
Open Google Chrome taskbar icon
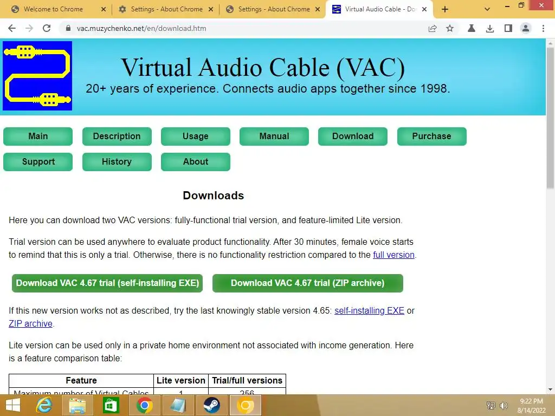[144, 405]
